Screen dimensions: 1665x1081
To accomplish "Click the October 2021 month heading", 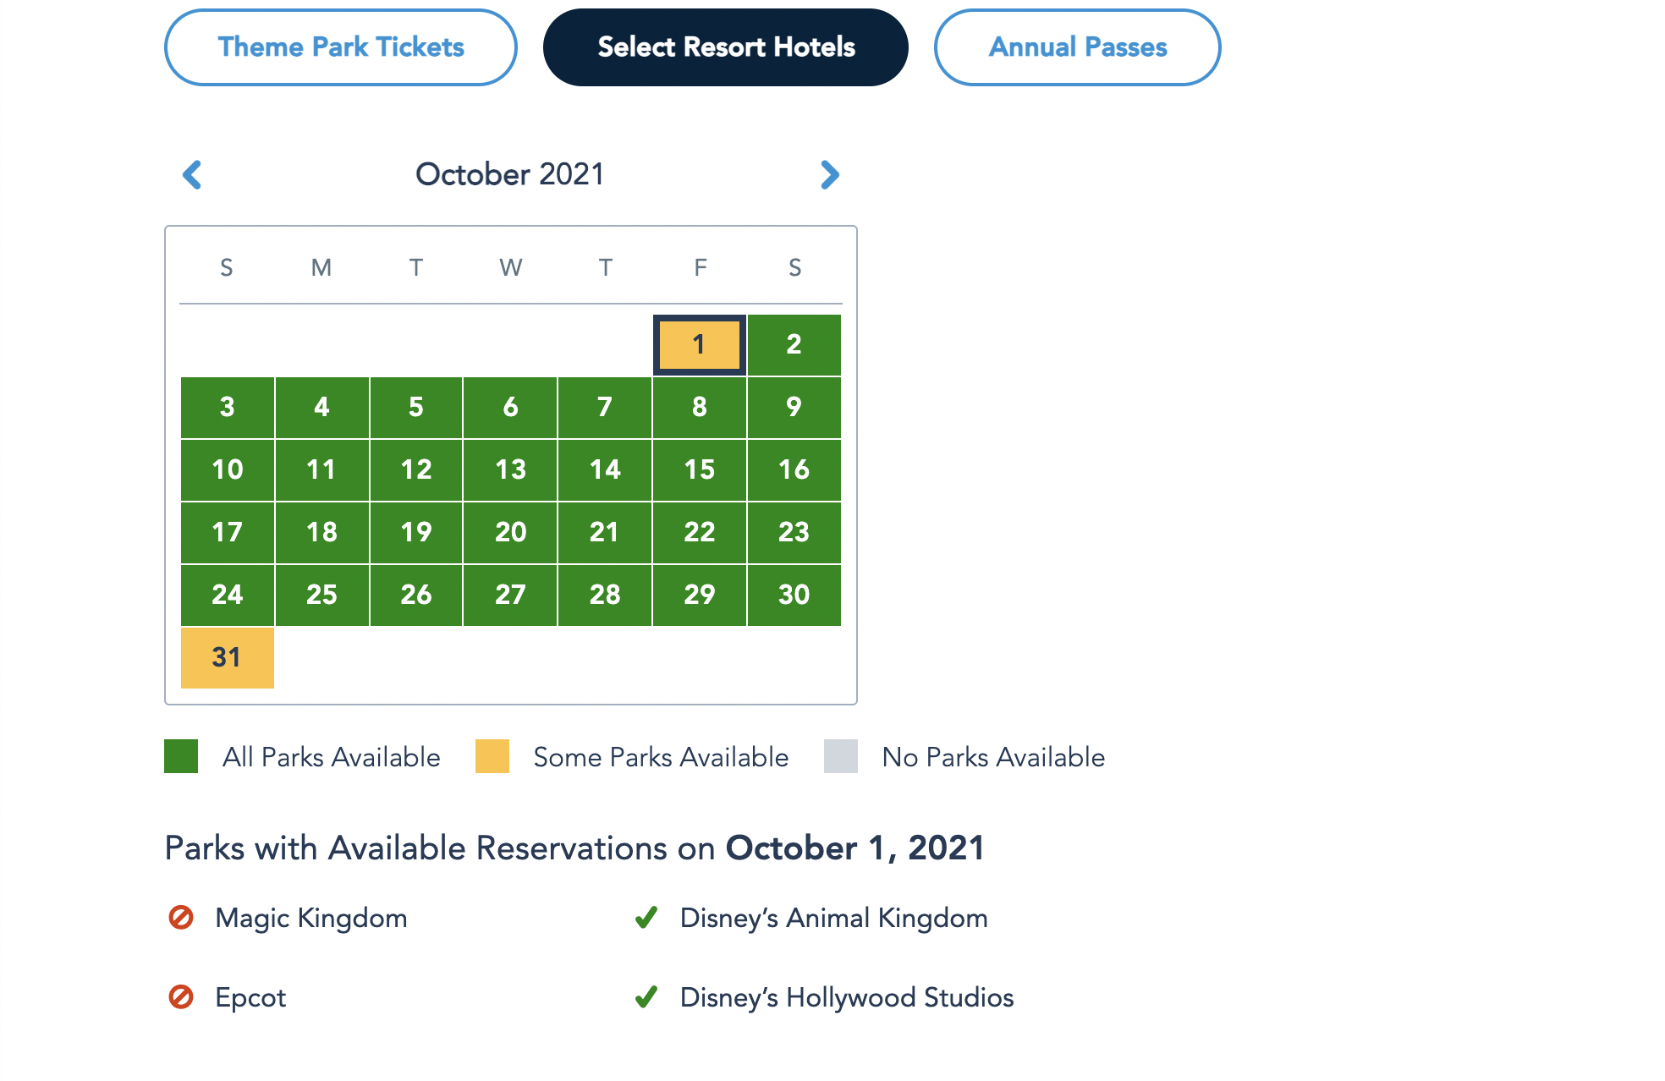I will click(x=510, y=174).
